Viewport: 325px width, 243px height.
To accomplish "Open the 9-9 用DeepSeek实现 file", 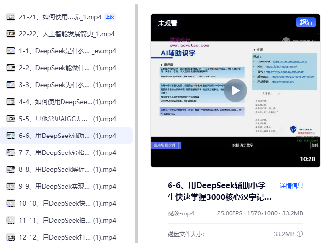I will pyautogui.click(x=68, y=186).
